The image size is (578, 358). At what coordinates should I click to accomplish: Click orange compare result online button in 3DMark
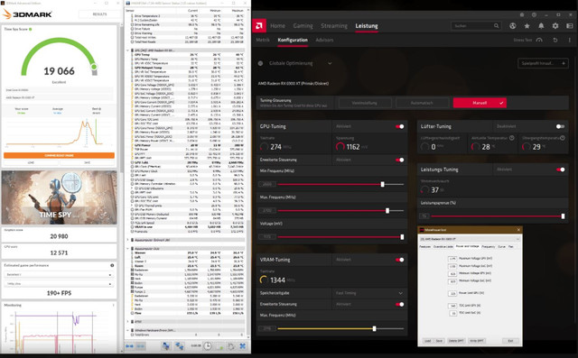click(59, 155)
